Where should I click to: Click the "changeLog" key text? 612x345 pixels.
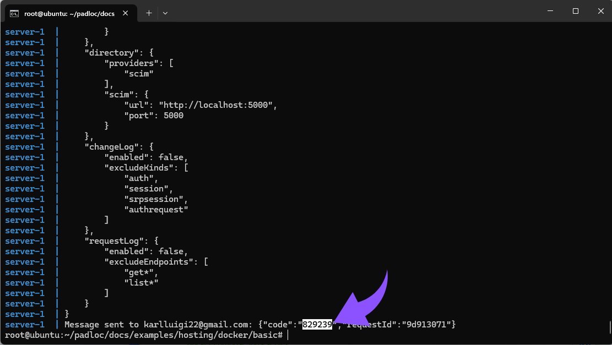[112, 147]
